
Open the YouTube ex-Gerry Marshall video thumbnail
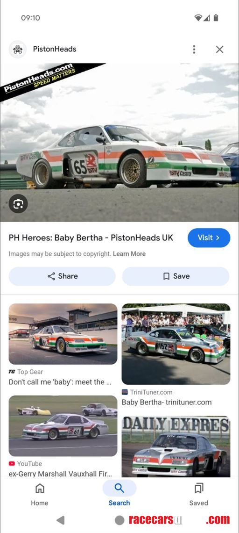tap(63, 425)
